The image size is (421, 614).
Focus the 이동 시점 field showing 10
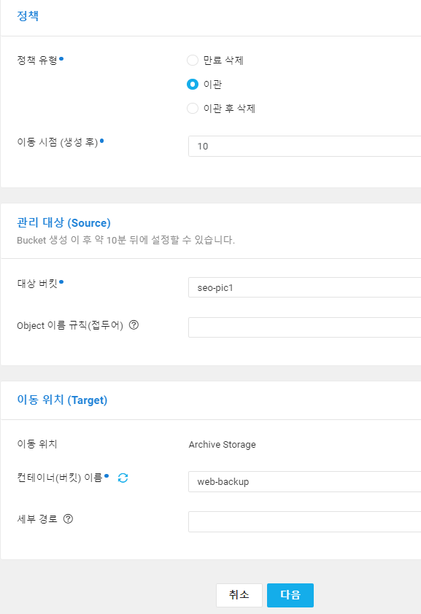(305, 146)
